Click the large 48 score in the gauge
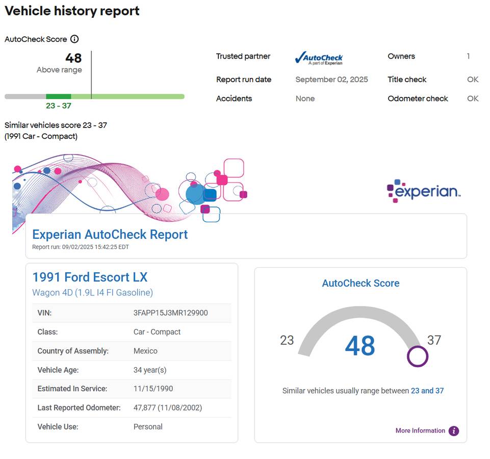The width and height of the screenshot is (490, 459). click(x=360, y=346)
